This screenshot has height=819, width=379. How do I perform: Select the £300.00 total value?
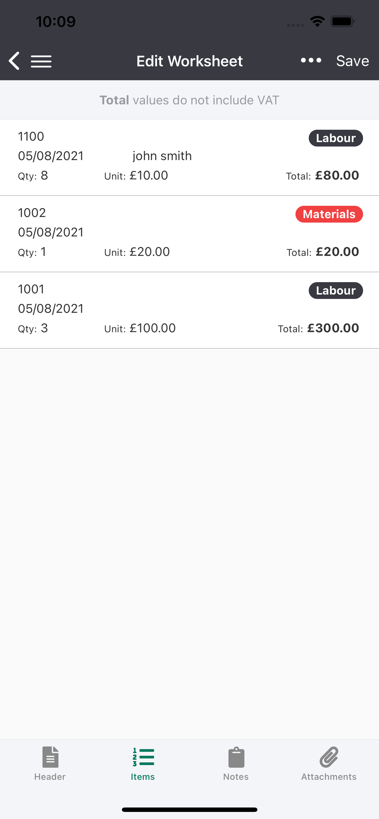tap(333, 328)
